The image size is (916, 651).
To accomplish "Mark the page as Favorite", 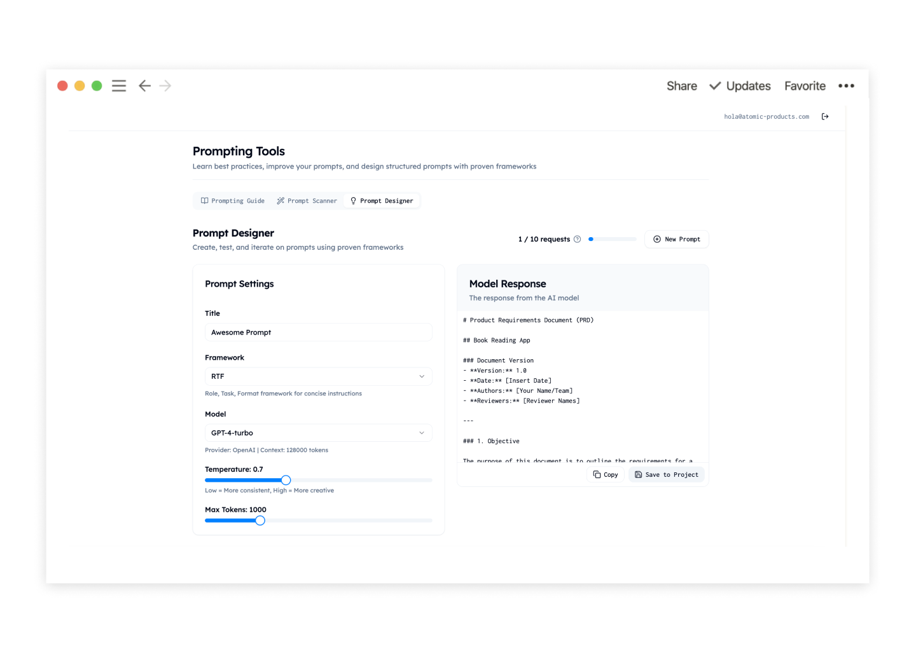I will [805, 86].
